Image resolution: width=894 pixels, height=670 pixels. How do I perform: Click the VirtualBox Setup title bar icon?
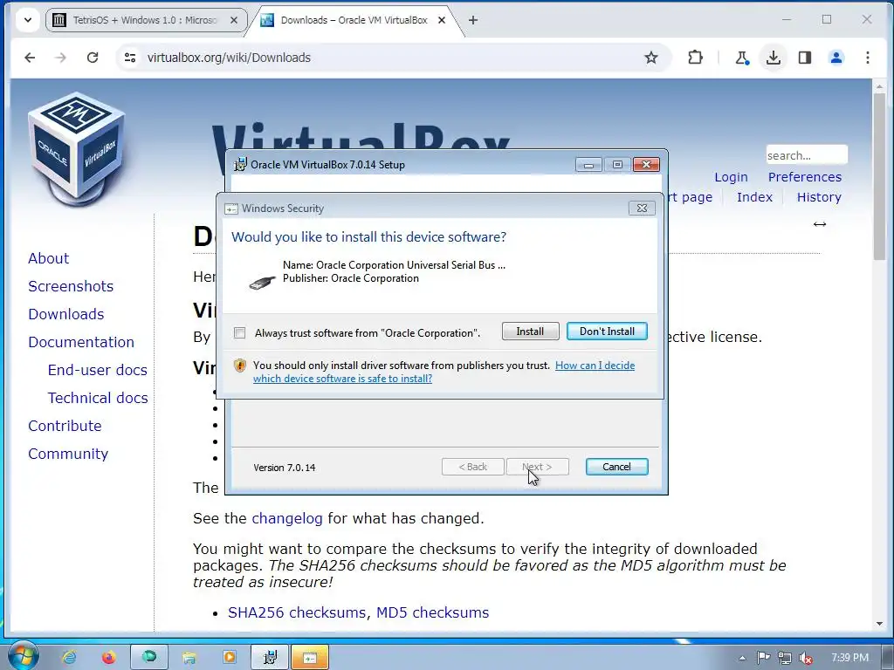coord(241,165)
